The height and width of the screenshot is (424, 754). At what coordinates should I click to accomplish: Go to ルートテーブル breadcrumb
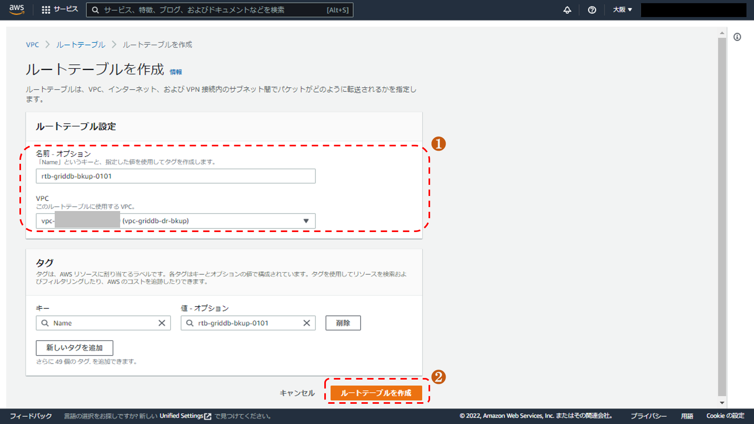[x=80, y=44]
